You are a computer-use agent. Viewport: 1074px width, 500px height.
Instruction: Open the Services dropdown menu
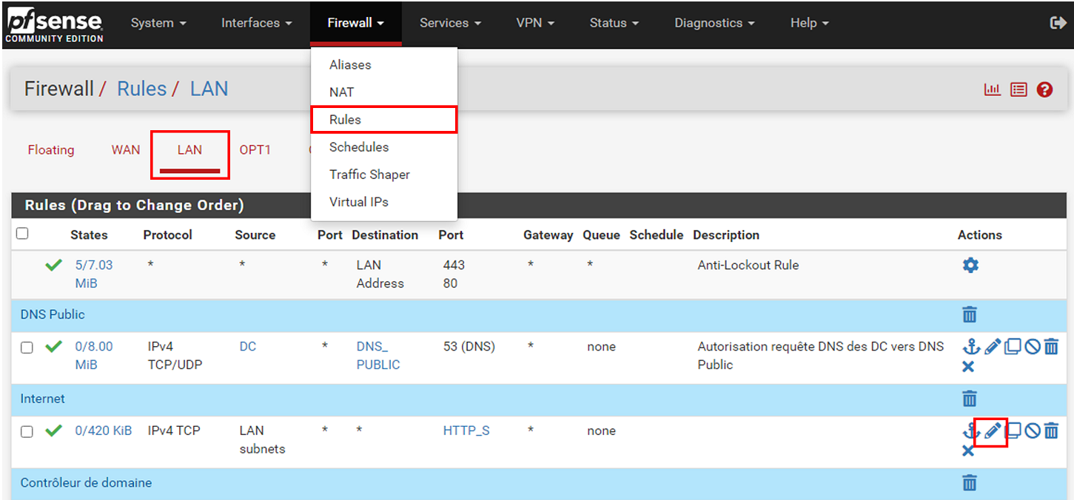(x=450, y=23)
